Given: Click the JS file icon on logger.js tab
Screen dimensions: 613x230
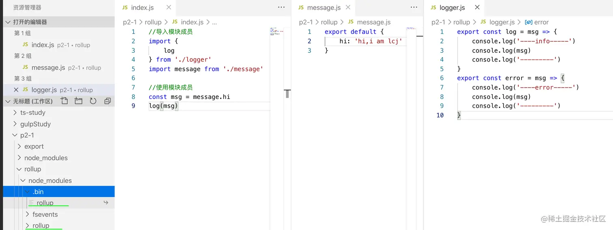Looking at the screenshot, I should [433, 8].
